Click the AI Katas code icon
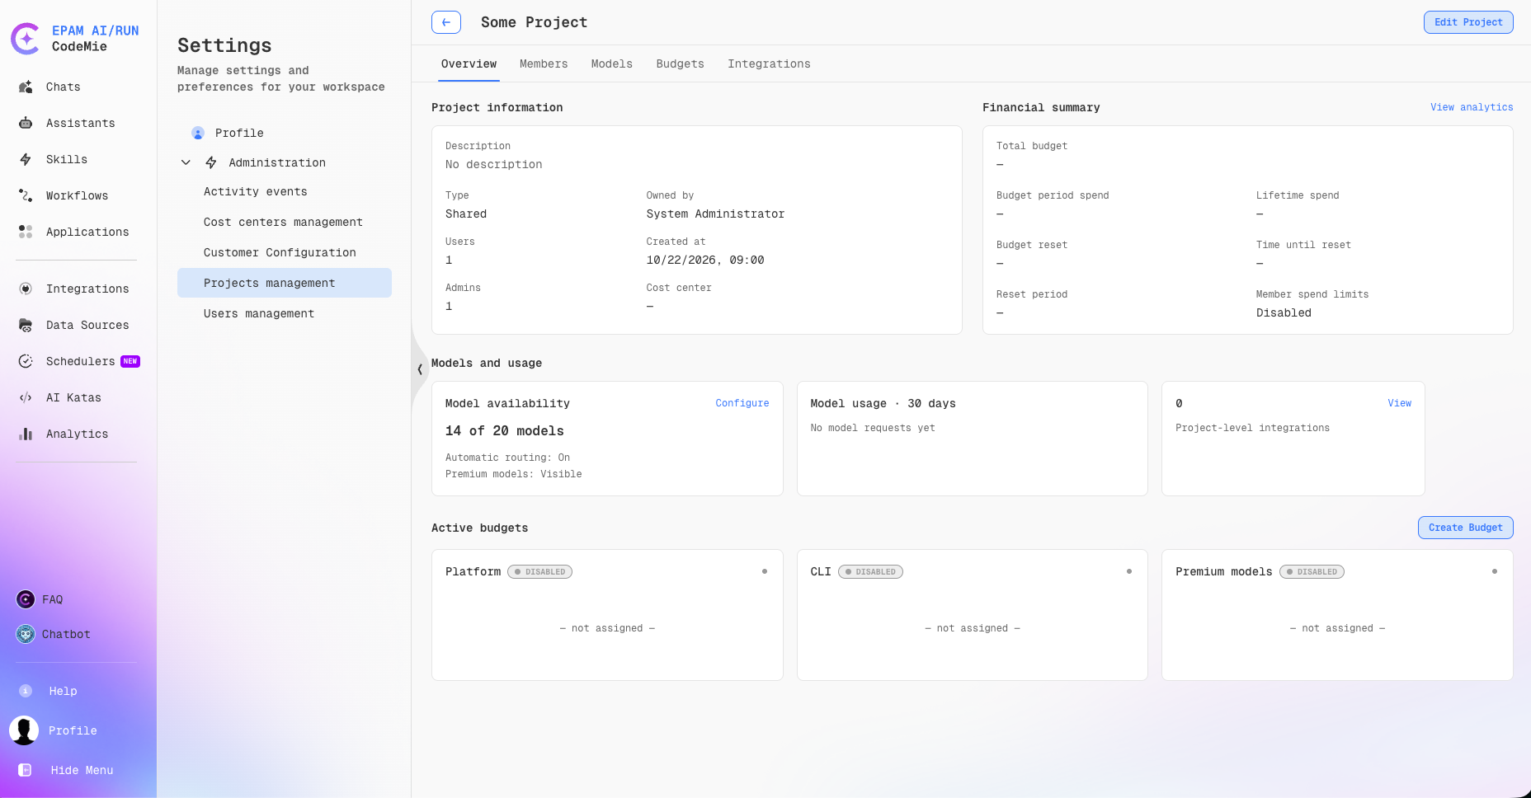 point(26,397)
